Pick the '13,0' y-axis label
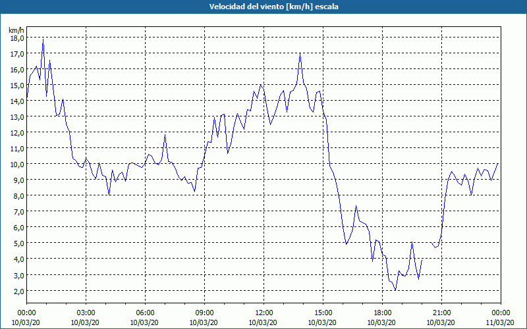The height and width of the screenshot is (329, 527). [x=17, y=117]
